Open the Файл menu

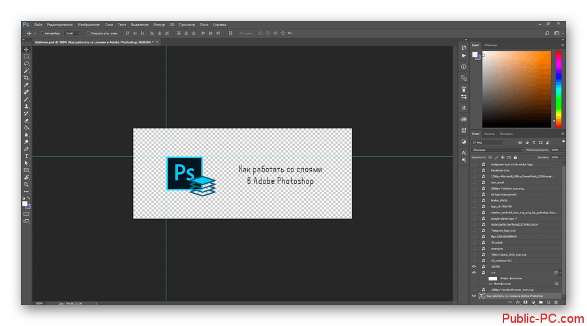(x=38, y=25)
